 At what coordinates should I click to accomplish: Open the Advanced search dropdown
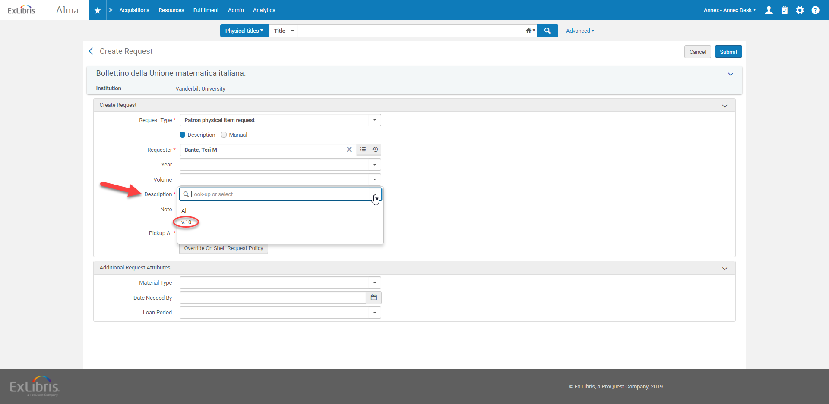click(x=580, y=31)
